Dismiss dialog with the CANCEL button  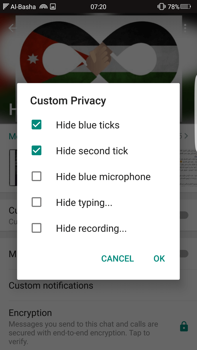pos(117,258)
